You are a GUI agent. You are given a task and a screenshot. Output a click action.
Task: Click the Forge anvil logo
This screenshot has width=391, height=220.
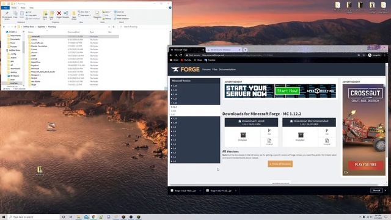point(175,69)
